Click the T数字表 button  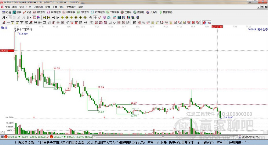tap(113, 12)
